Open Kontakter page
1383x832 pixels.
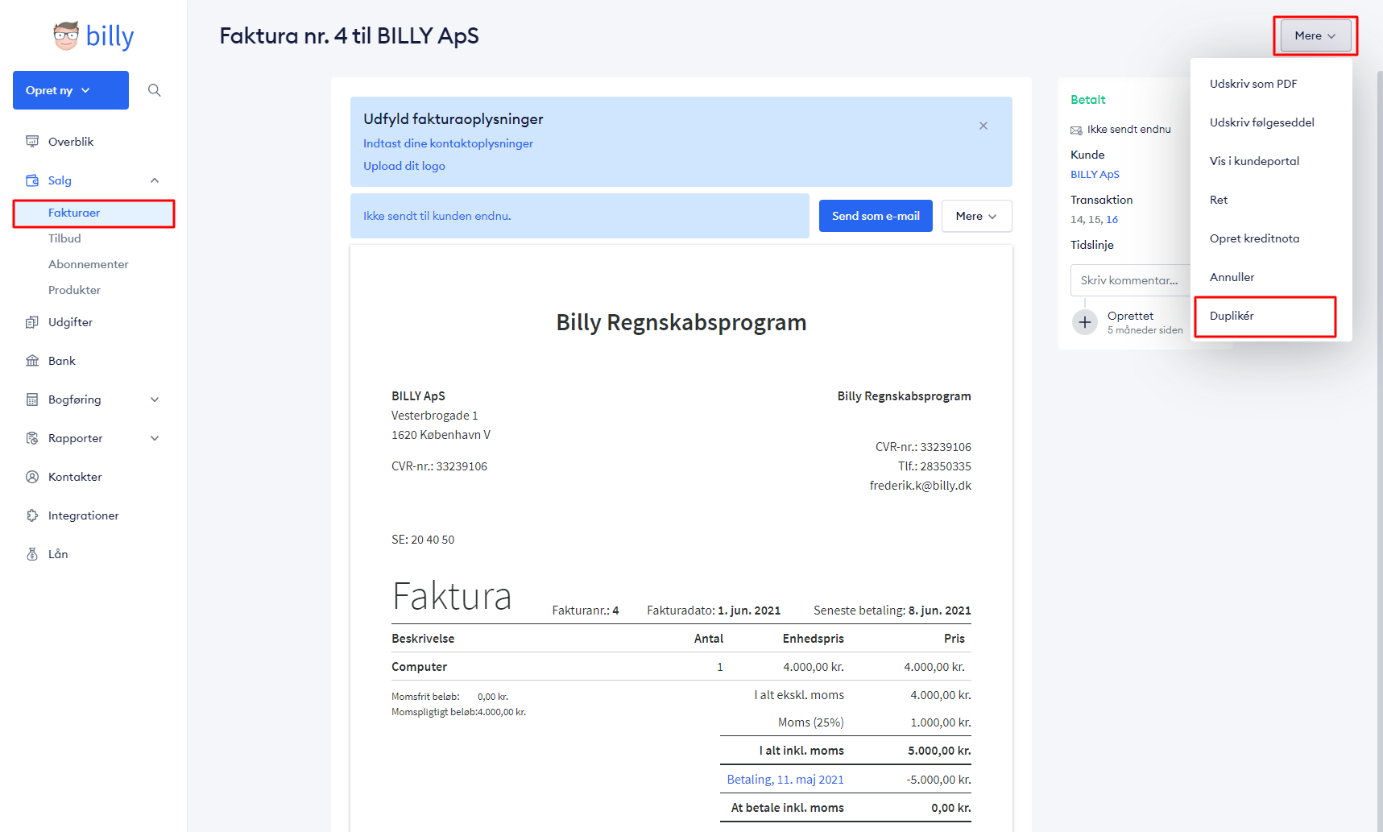(x=75, y=477)
